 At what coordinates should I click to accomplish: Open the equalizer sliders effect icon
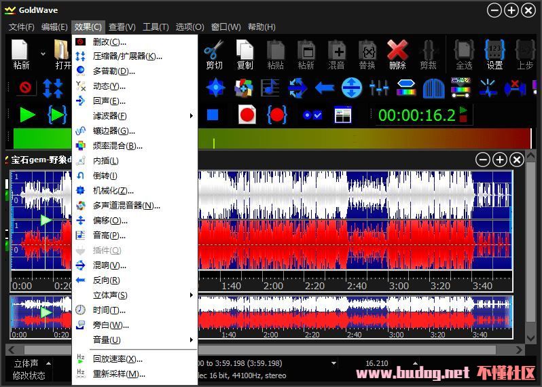(x=378, y=88)
